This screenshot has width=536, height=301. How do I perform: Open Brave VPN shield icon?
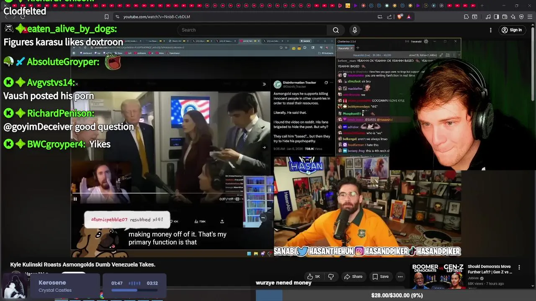point(521,17)
